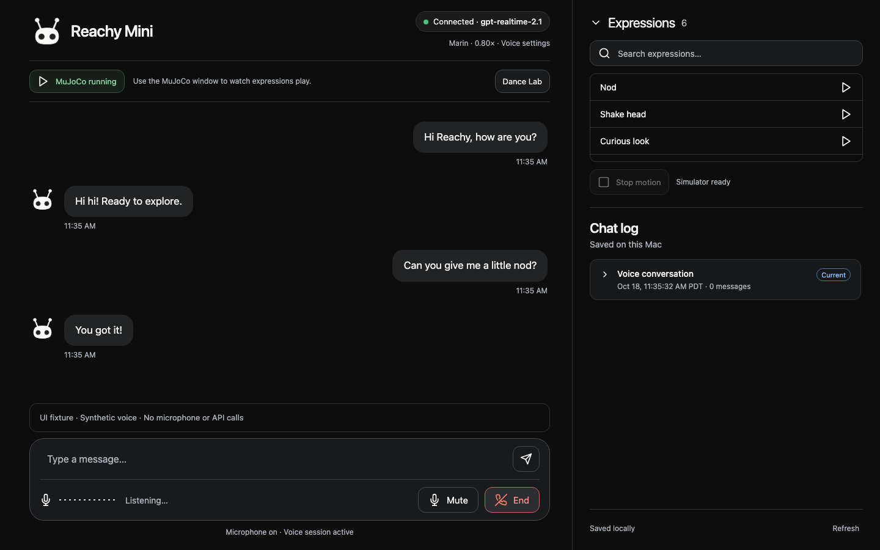Click the MuJoCo running button
The width and height of the screenshot is (880, 550).
coord(77,81)
